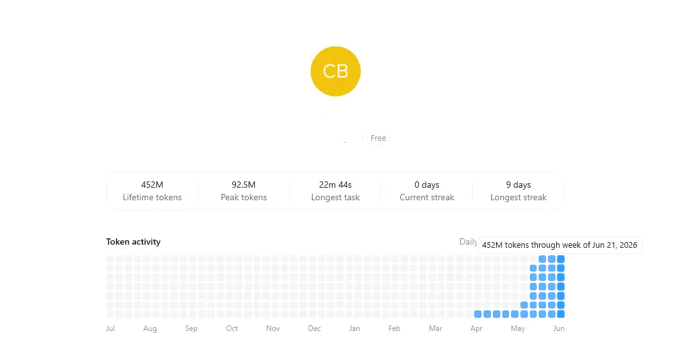Click the 452M tokens through week tooltip

pyautogui.click(x=559, y=245)
